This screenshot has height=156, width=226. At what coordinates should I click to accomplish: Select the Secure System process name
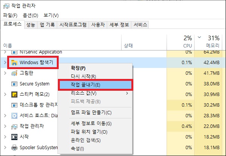[x=34, y=84]
